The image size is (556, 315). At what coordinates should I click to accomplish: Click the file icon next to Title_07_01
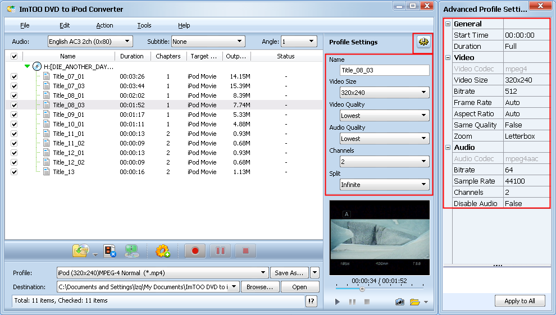[x=47, y=76]
